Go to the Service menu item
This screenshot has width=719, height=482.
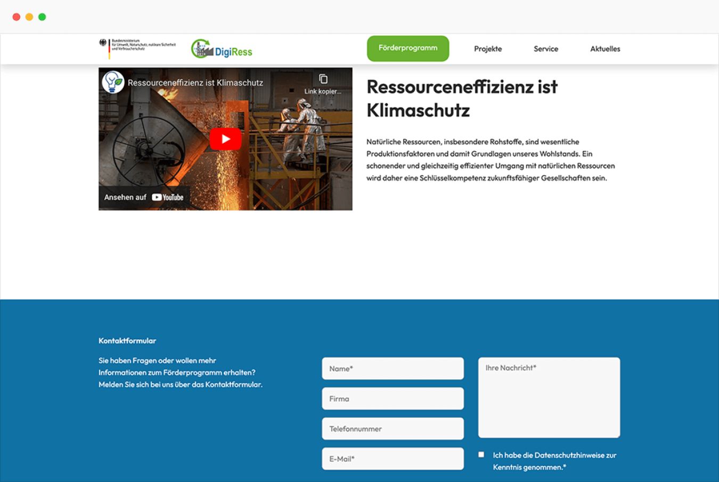(x=546, y=49)
